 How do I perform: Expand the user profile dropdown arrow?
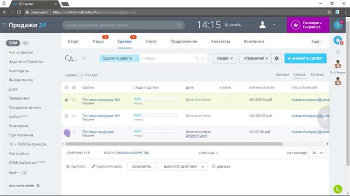(274, 25)
